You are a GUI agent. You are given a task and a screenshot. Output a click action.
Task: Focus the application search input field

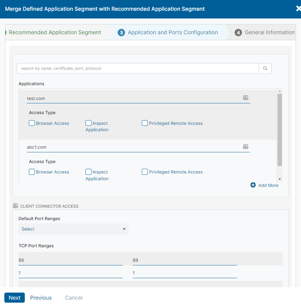pyautogui.click(x=138, y=68)
